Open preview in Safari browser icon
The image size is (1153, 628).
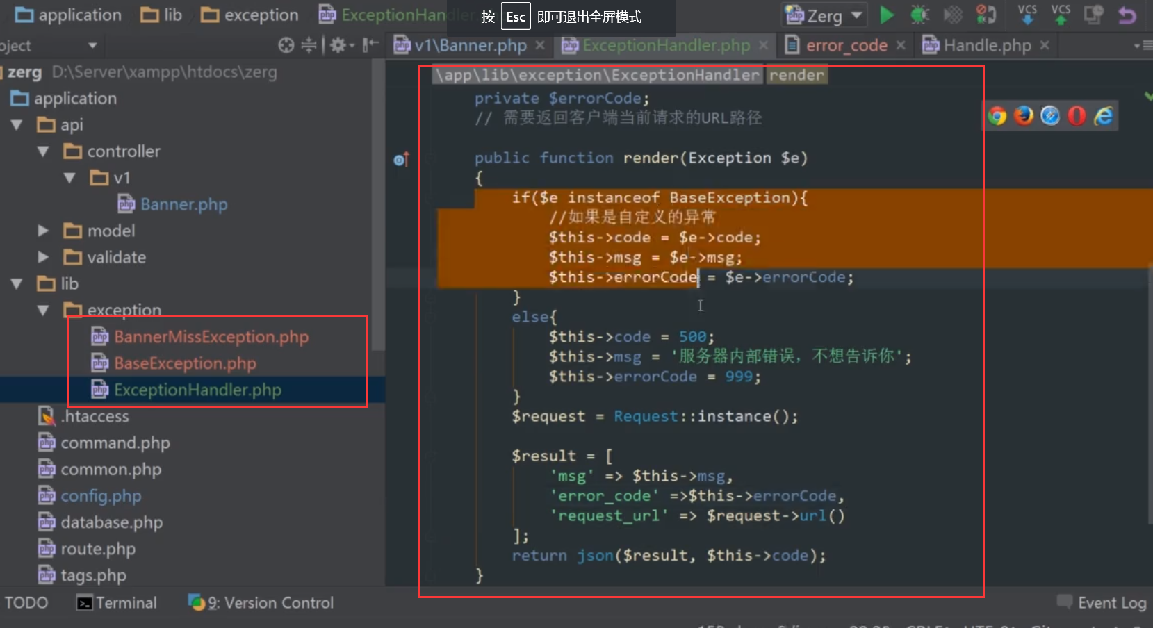(1050, 116)
